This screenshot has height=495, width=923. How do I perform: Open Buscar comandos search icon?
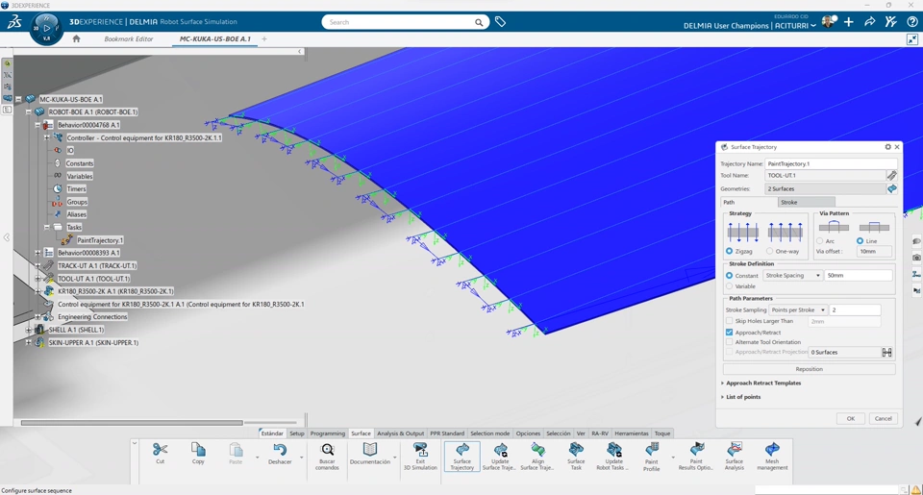(x=327, y=450)
